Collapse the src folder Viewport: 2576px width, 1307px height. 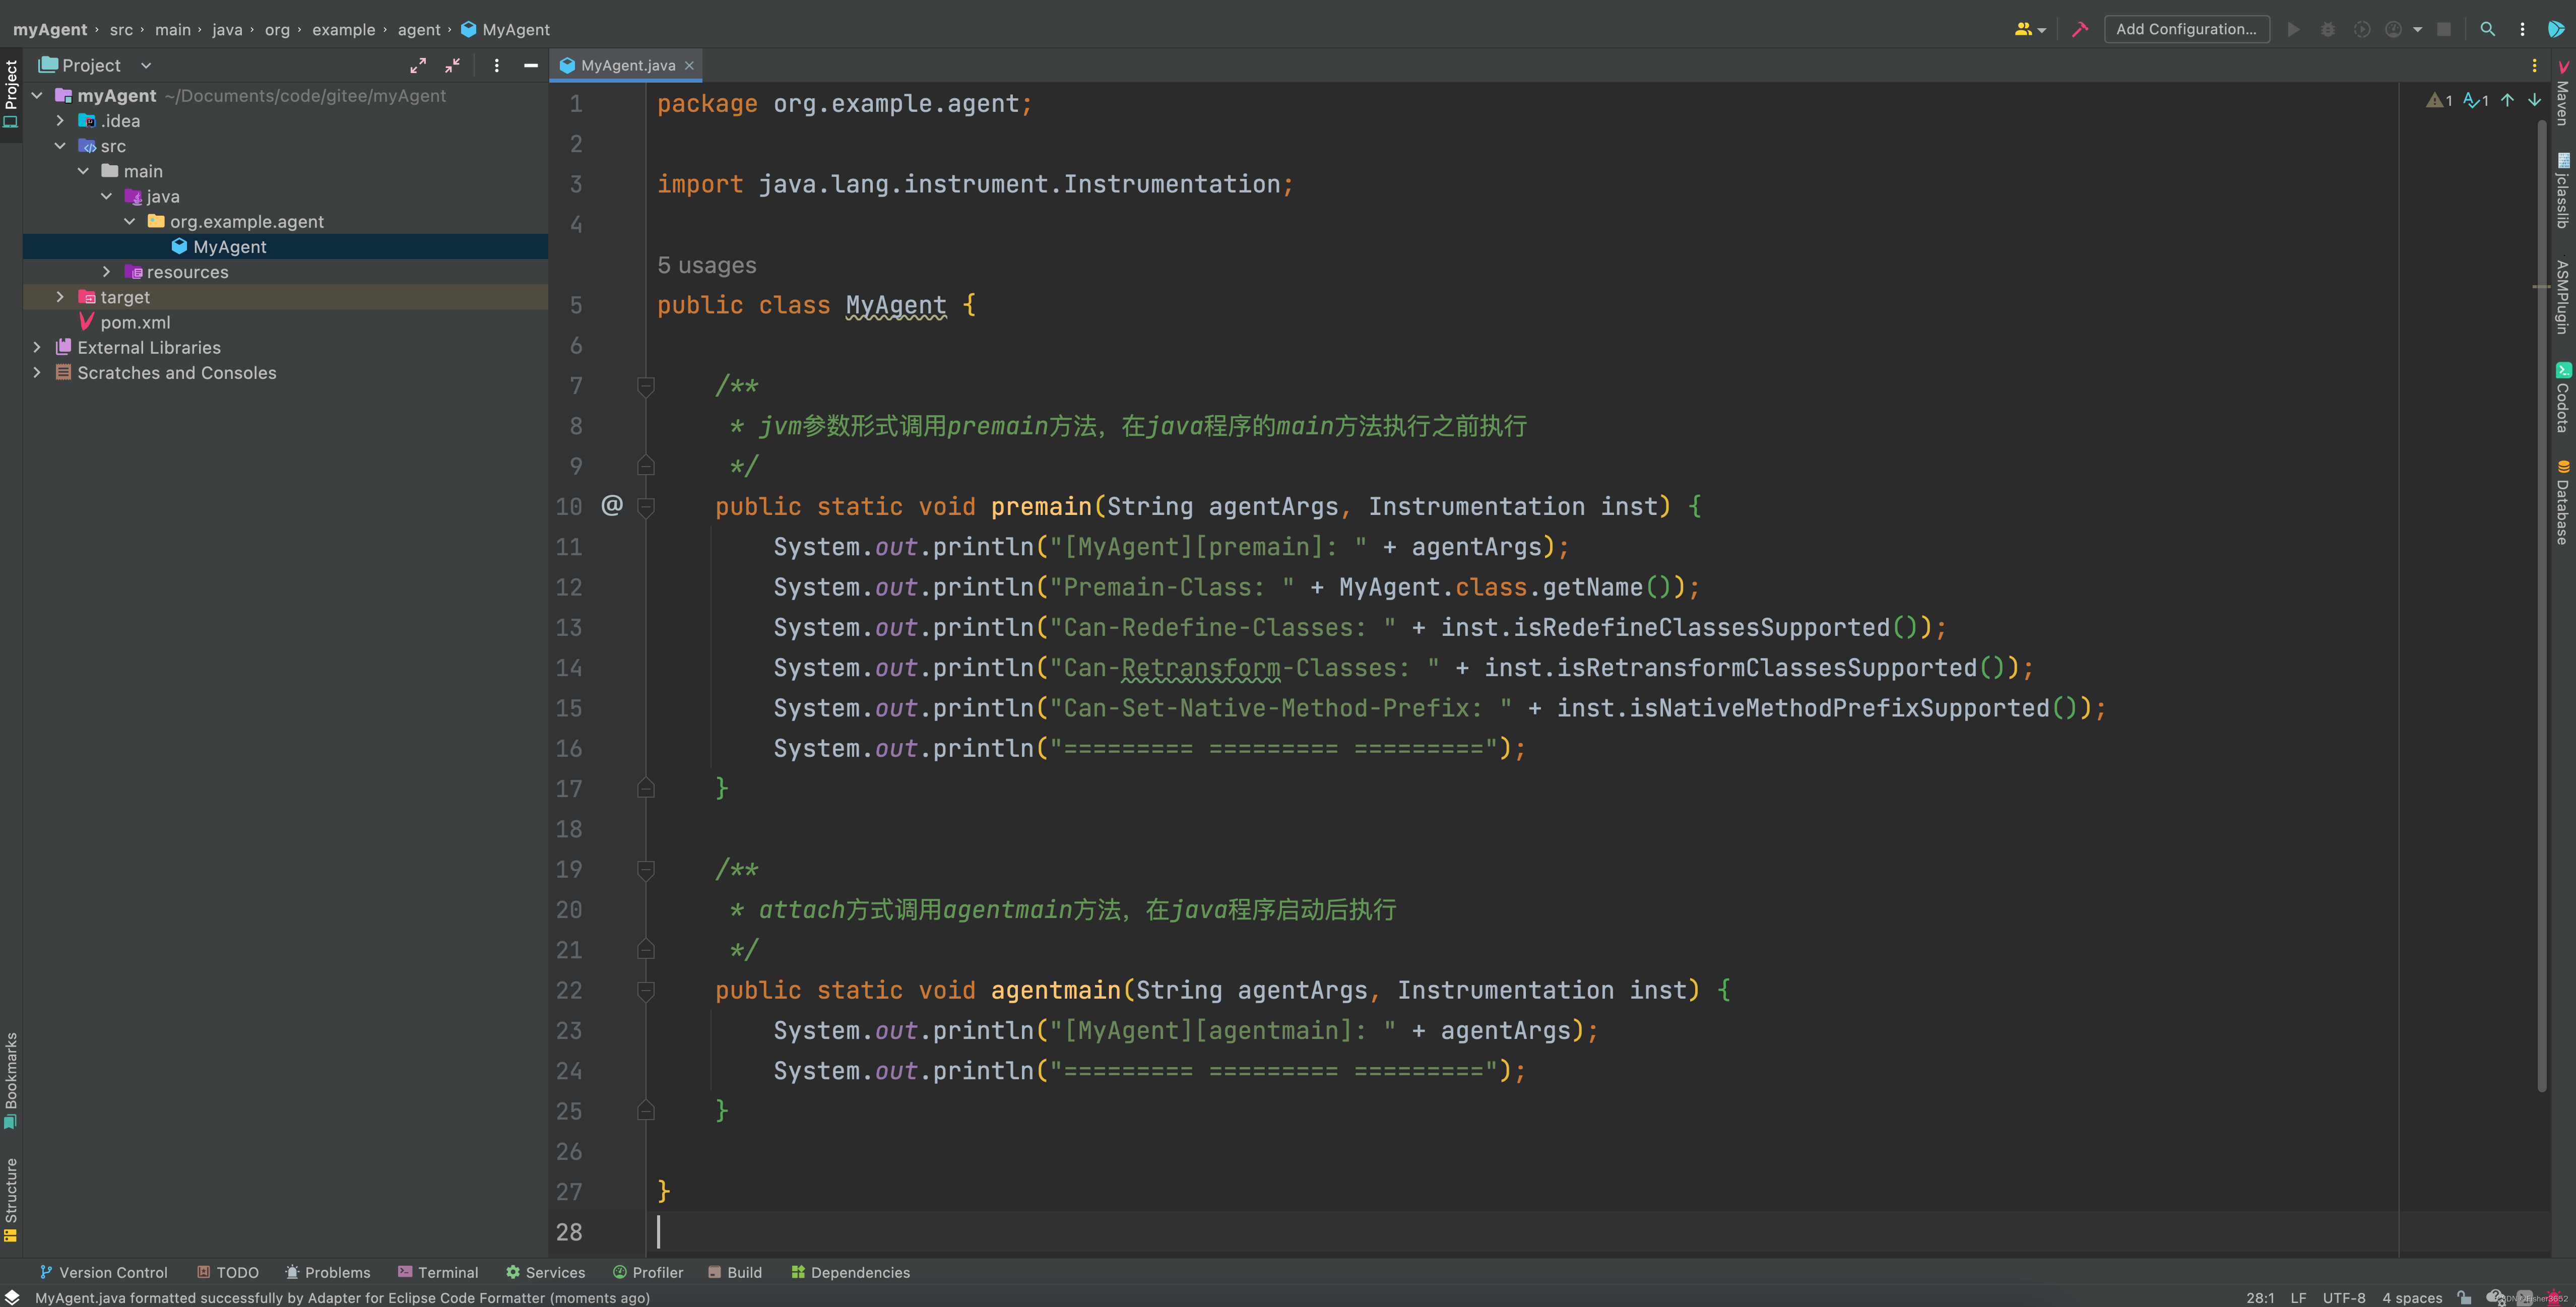pyautogui.click(x=60, y=146)
